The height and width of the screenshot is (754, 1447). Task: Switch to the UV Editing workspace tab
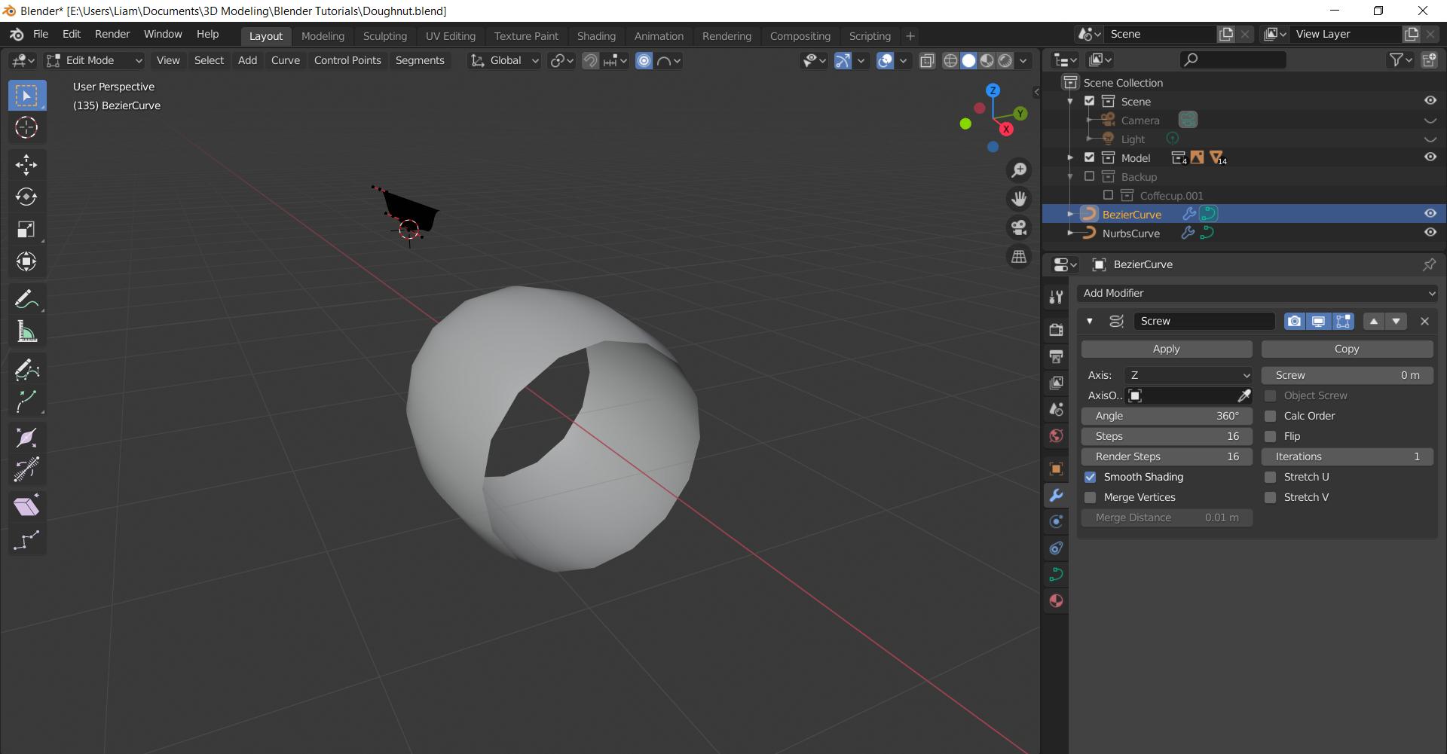click(450, 35)
